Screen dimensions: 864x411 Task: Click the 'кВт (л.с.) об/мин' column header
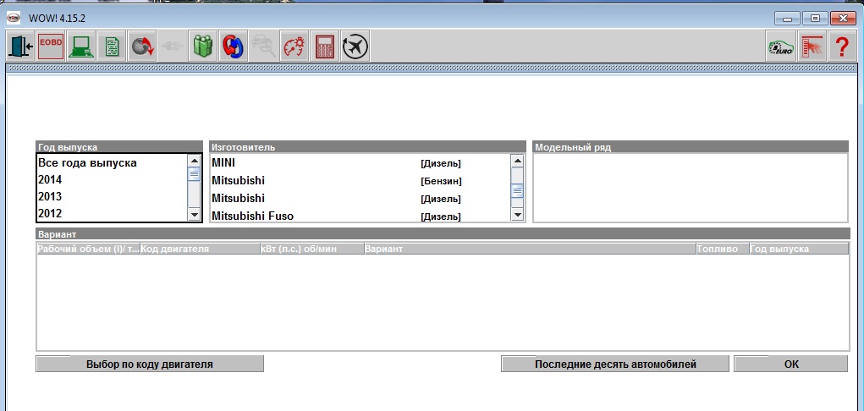point(312,249)
